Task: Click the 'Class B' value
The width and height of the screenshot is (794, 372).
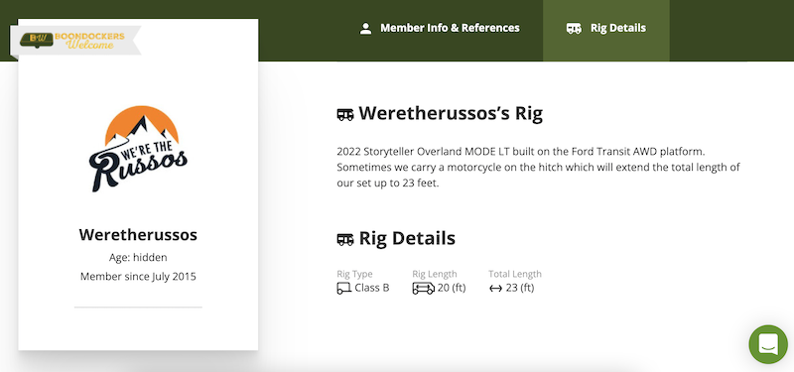Action: coord(371,288)
